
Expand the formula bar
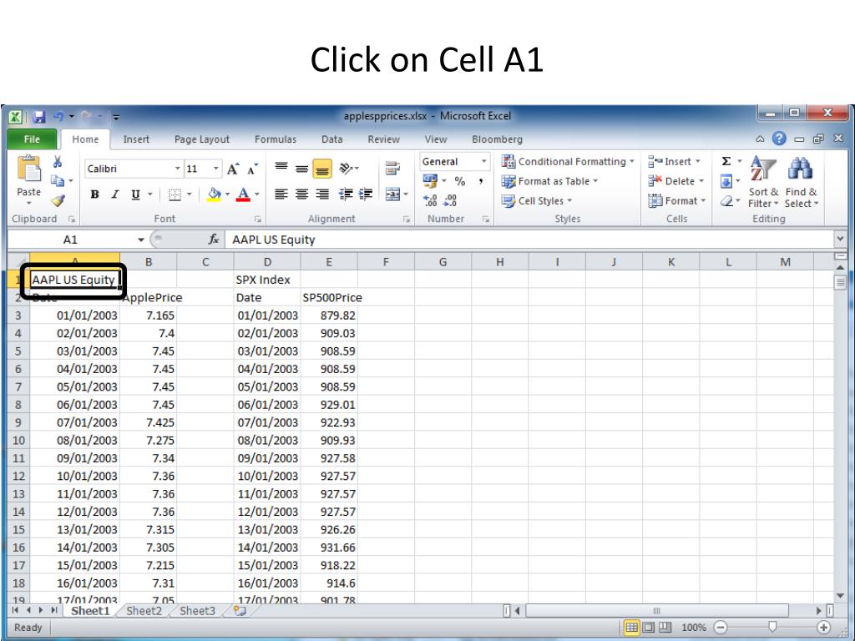[840, 239]
